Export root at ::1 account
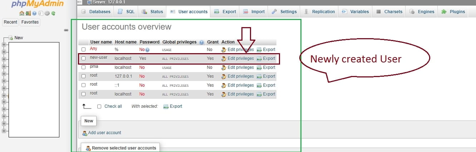Viewport: 476px width, 152px height. 266,85
